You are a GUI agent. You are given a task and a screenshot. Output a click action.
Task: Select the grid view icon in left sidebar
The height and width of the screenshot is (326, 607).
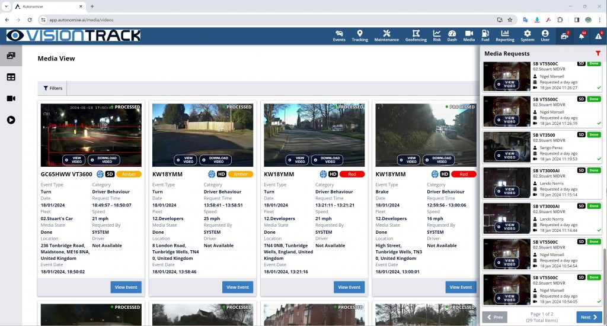11,77
